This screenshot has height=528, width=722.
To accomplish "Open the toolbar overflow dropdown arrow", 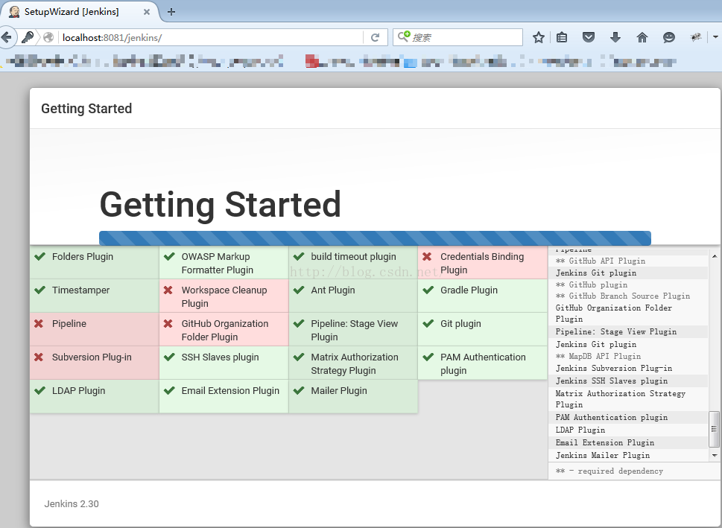I will click(715, 37).
